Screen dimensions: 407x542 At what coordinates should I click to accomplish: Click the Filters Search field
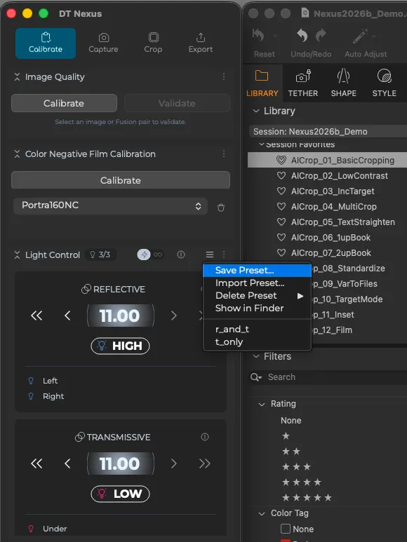[328, 377]
